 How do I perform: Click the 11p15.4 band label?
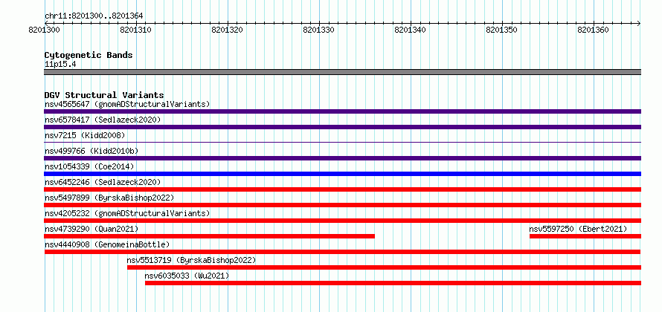coord(60,65)
